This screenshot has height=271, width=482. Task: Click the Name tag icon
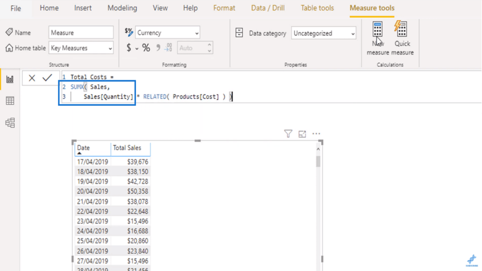tap(9, 32)
